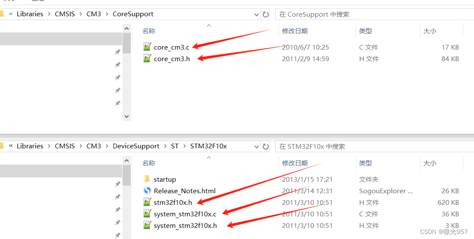Image resolution: width=474 pixels, height=239 pixels.
Task: Refresh the CoreSupport folder view
Action: point(266,14)
